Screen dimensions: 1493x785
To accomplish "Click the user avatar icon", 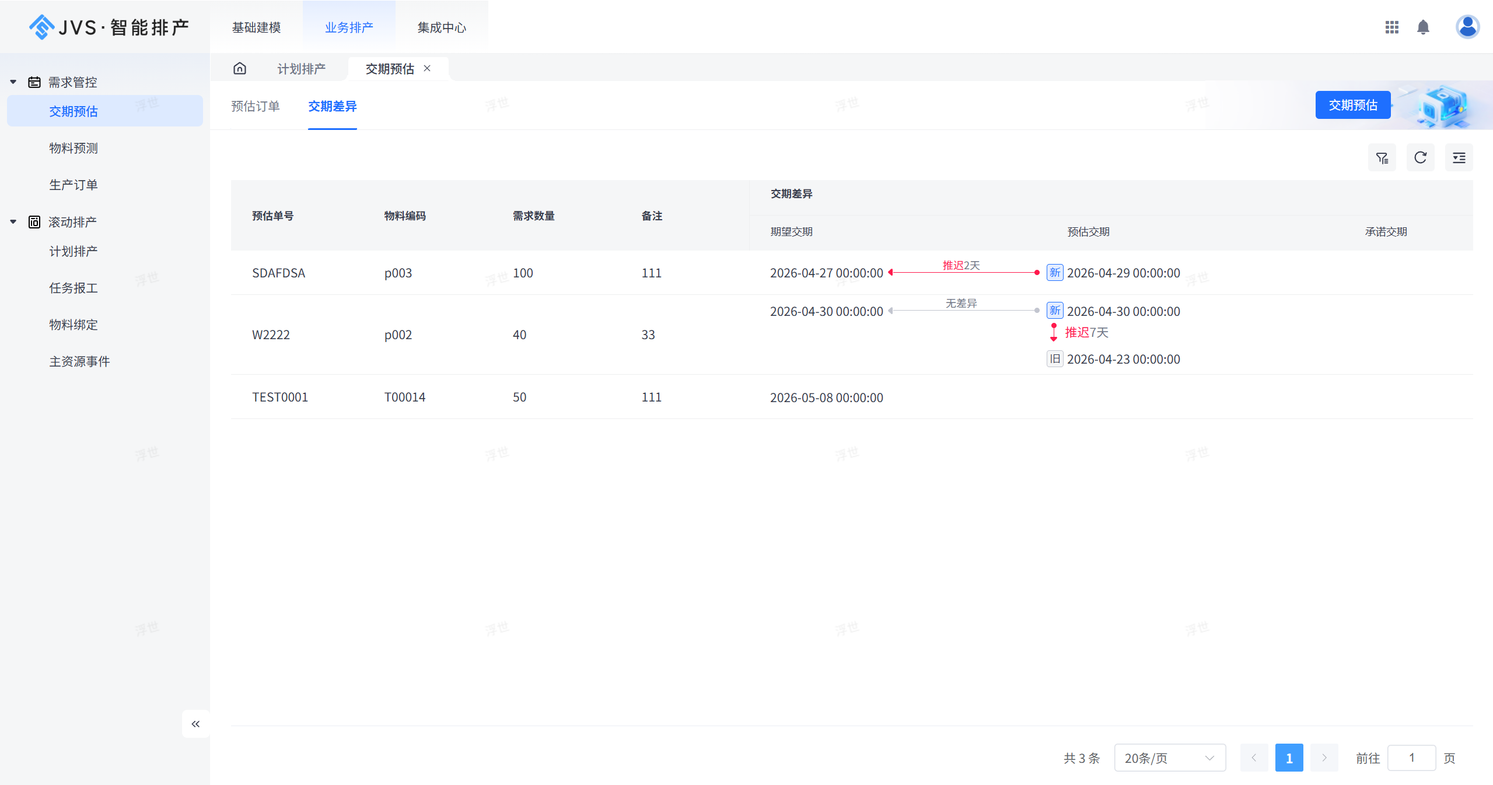I will [1467, 27].
